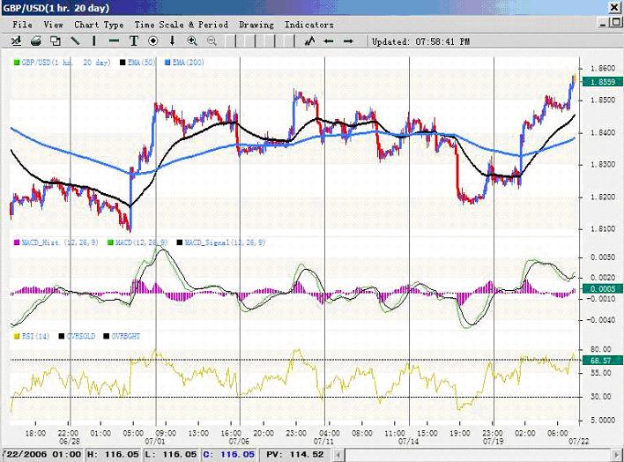Click the 0.0005 MACD value tag
This screenshot has width=624, height=462.
[x=603, y=289]
